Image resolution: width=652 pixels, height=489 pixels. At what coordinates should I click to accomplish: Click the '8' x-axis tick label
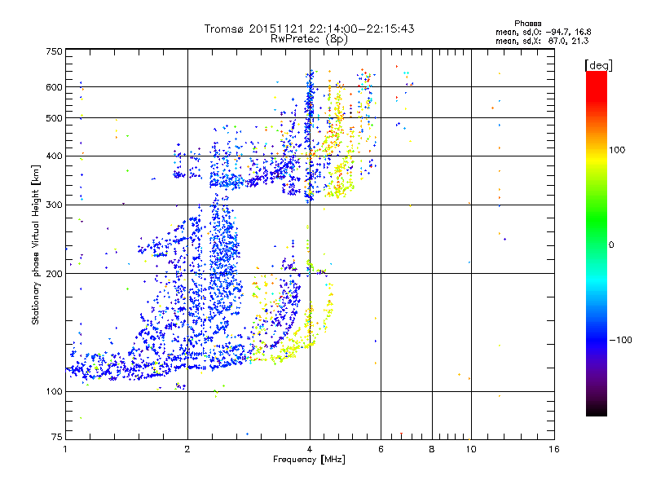coord(432,449)
